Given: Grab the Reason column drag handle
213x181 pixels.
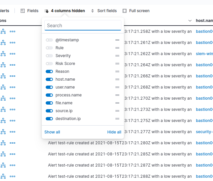Looking at the screenshot, I should click(117, 71).
